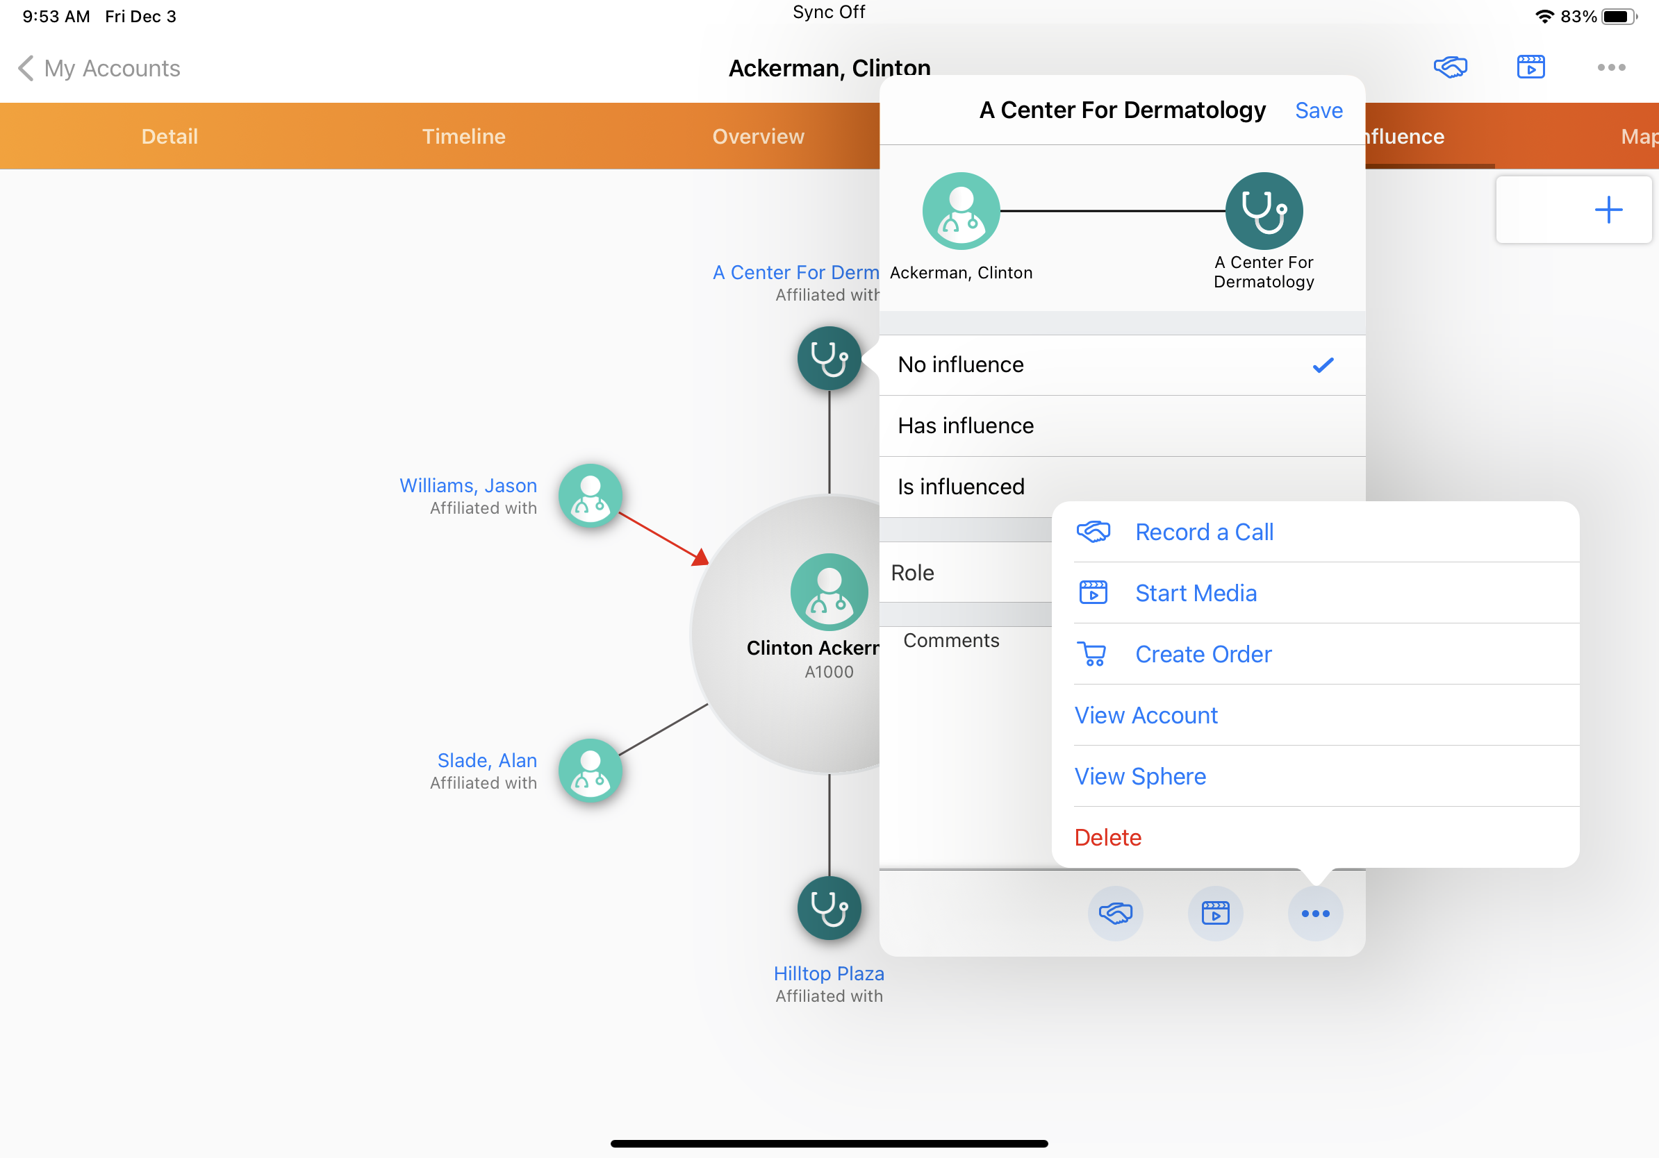Open the Slade, Alan account link
The image size is (1659, 1158).
pos(486,760)
